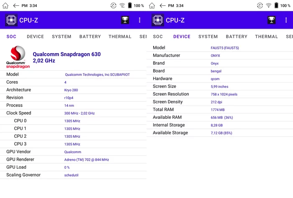Tap Process value 14 nm
Screen dimensions: 293x198
(69, 105)
